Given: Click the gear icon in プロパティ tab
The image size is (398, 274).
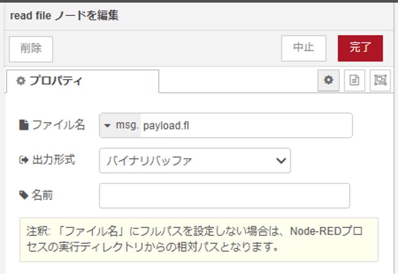Looking at the screenshot, I should point(21,81).
